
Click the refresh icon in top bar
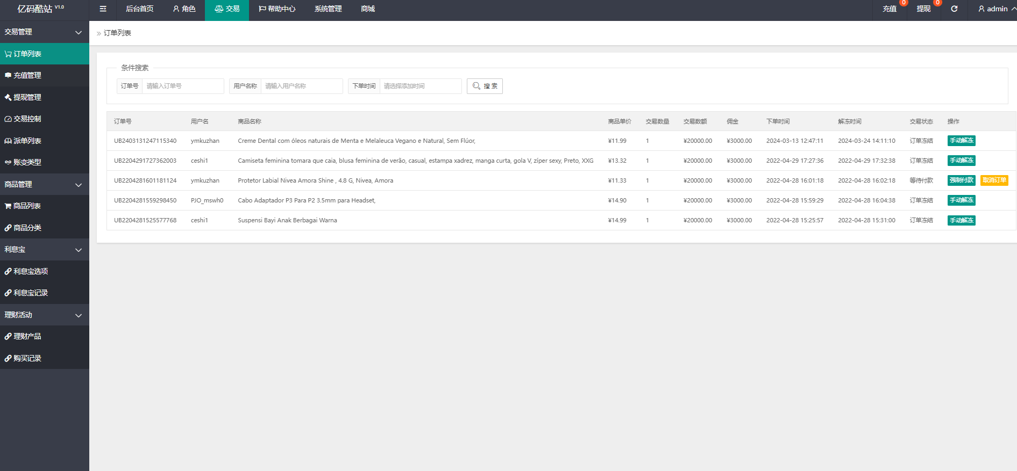pos(954,9)
